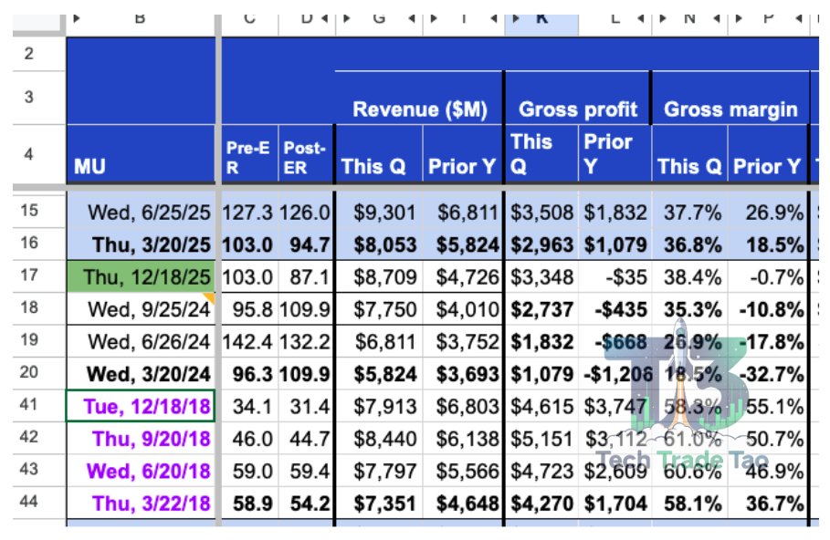Click the 127.3 Pre-ER value
Image resolution: width=830 pixels, height=540 pixels.
249,213
